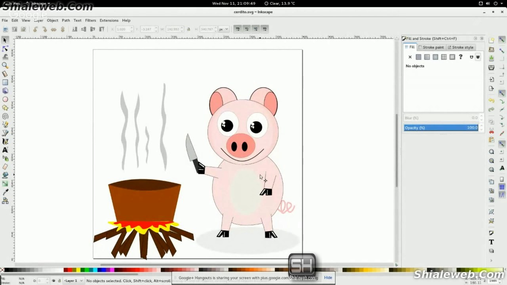Set fill to Radial gradient
Image resolution: width=507 pixels, height=285 pixels.
435,57
